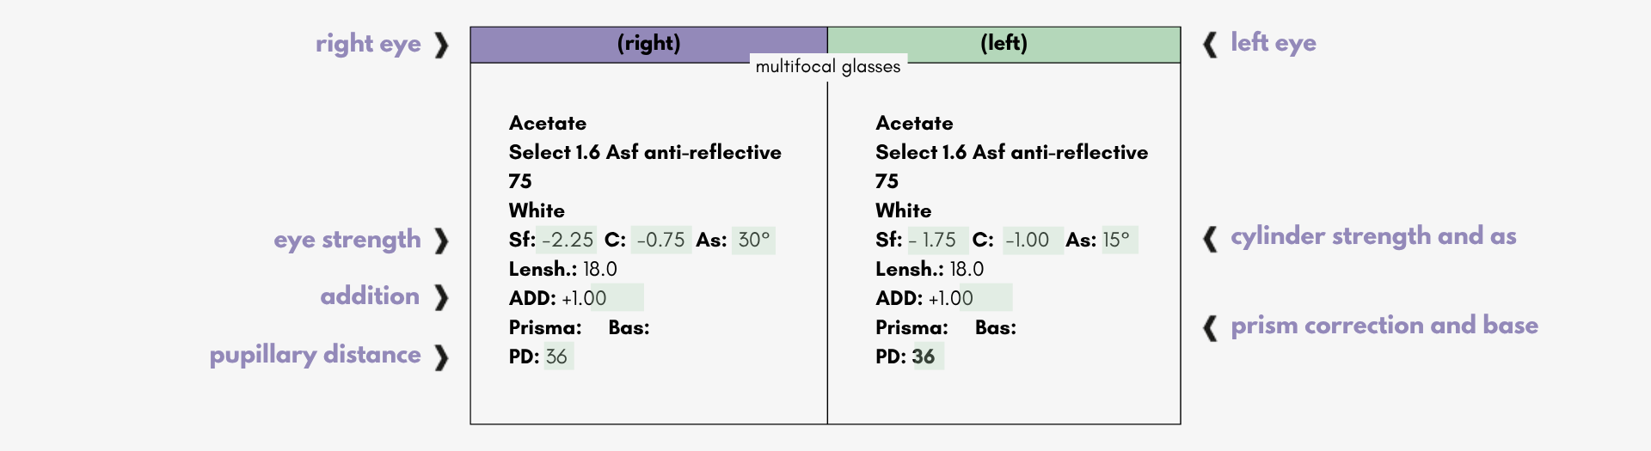Click the left eye axis value 15°
The image size is (1651, 451).
pos(1117,240)
